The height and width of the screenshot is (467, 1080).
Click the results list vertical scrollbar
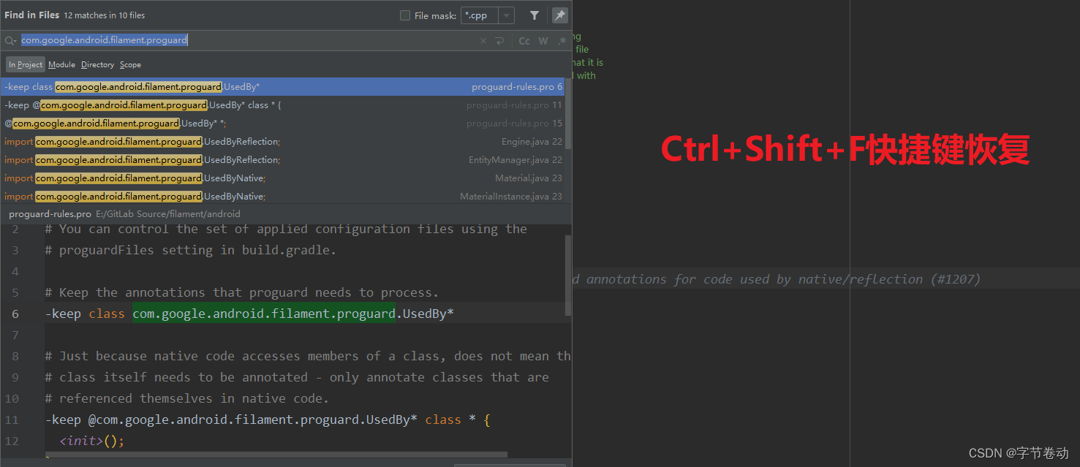(x=568, y=115)
